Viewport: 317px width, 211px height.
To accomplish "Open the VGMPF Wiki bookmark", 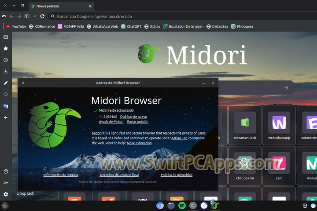I will (71, 26).
